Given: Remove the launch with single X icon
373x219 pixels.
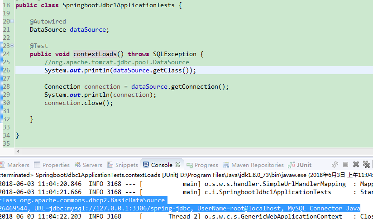Looking at the screenshot, I should [x=356, y=164].
